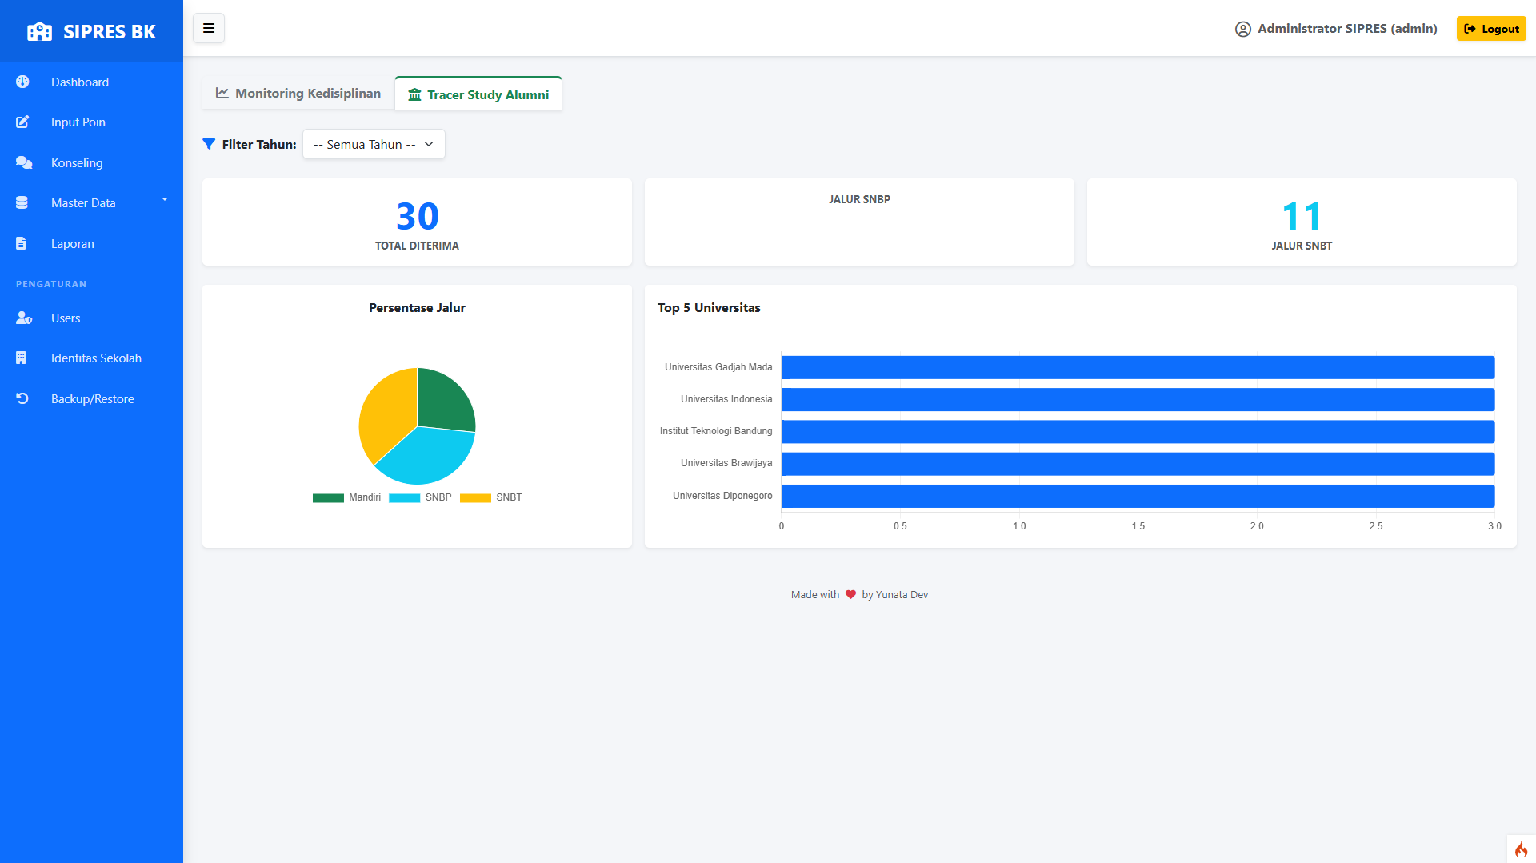The height and width of the screenshot is (863, 1536).
Task: Click the Dashboard gauge icon
Action: coord(22,82)
